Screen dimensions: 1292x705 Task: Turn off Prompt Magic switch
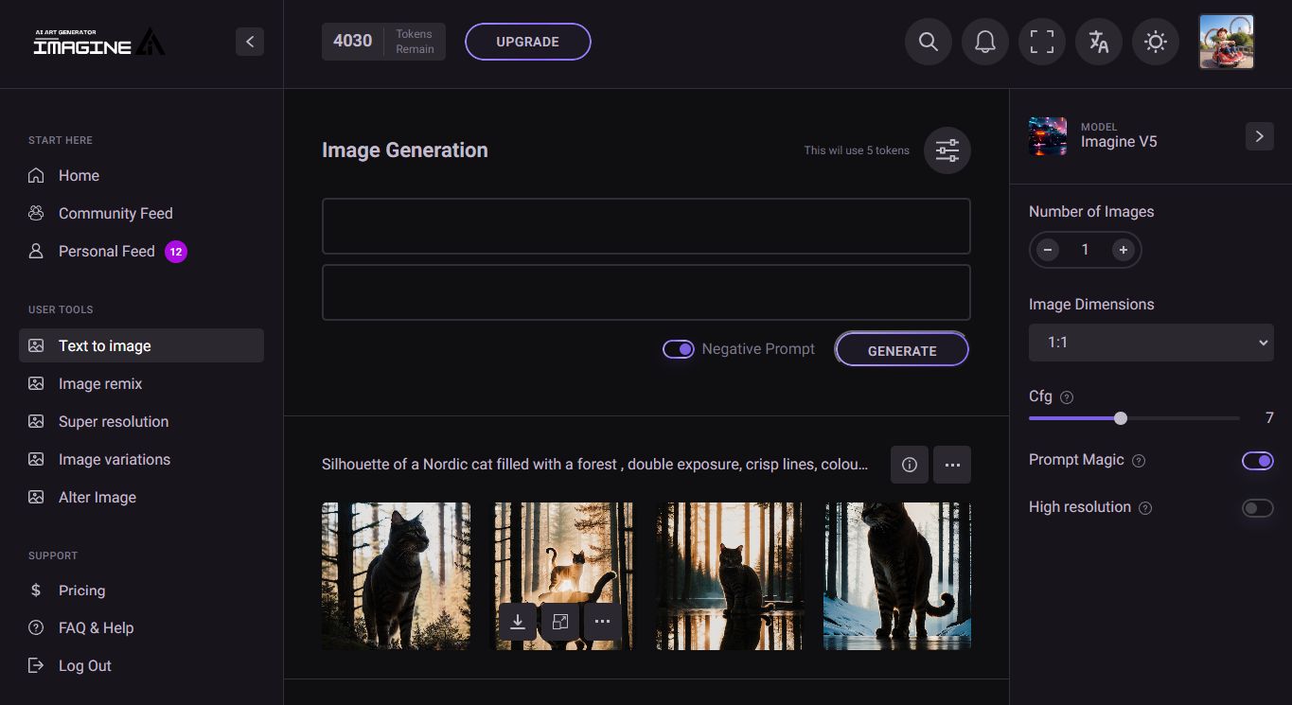click(1258, 461)
